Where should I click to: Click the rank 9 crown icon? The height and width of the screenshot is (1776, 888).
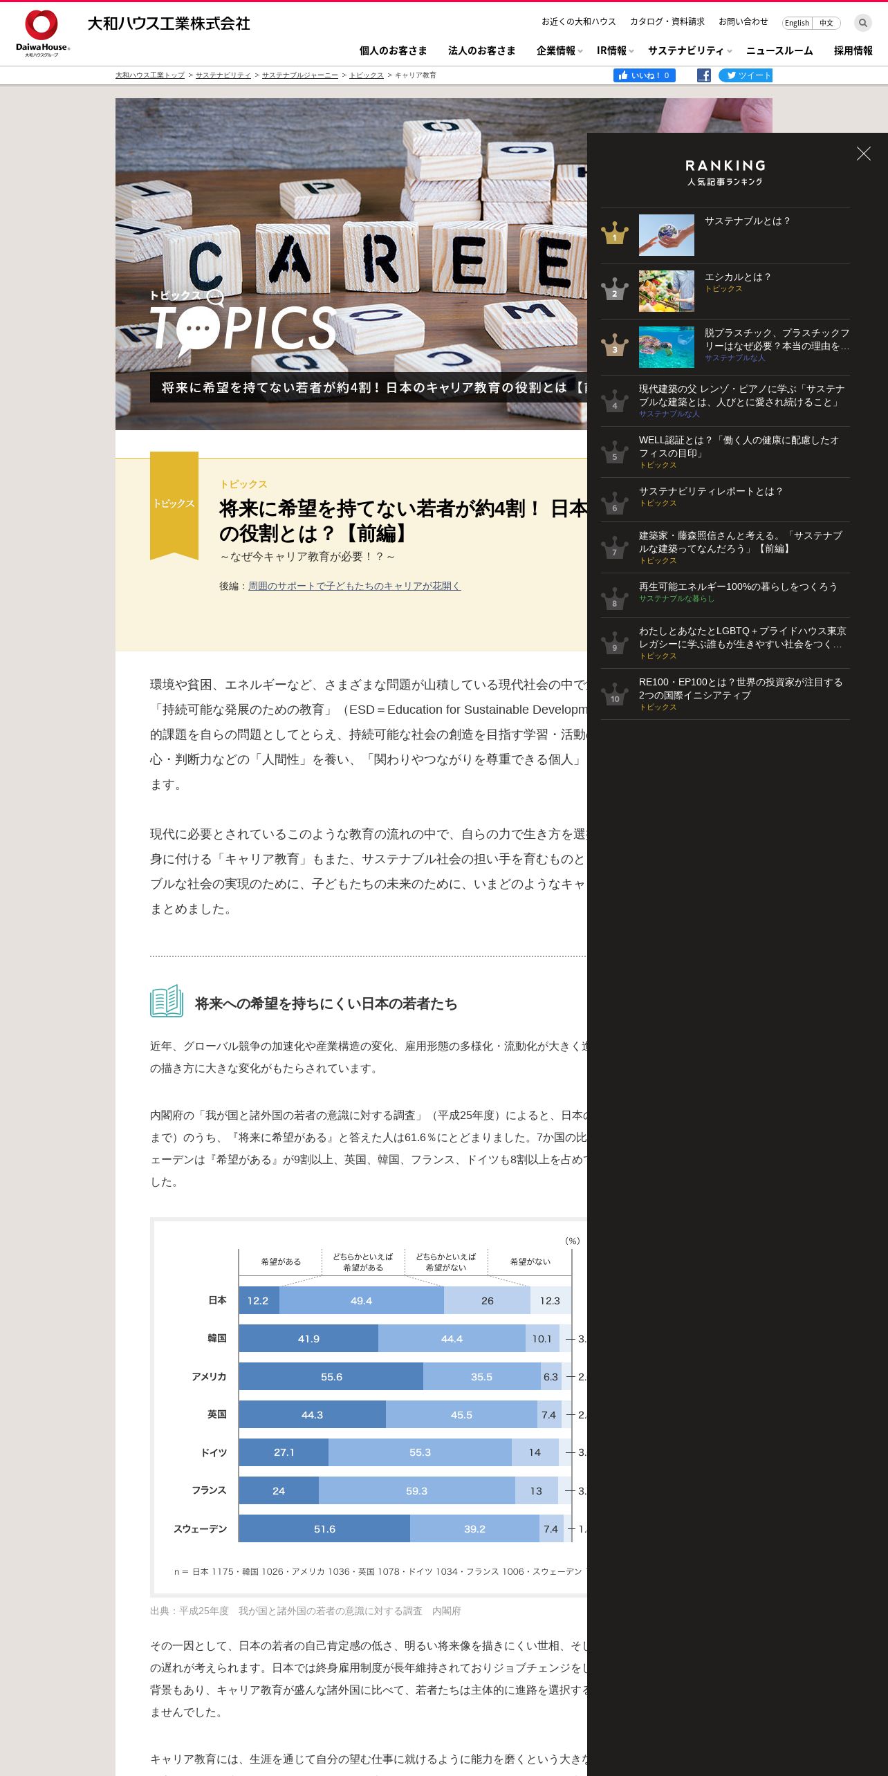click(x=614, y=643)
